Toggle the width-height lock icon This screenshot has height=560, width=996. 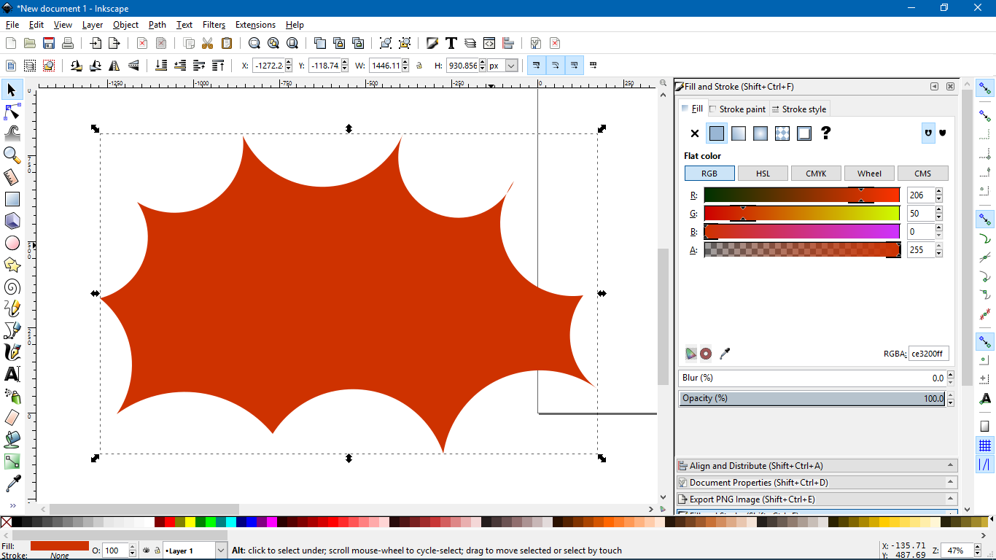click(x=419, y=66)
